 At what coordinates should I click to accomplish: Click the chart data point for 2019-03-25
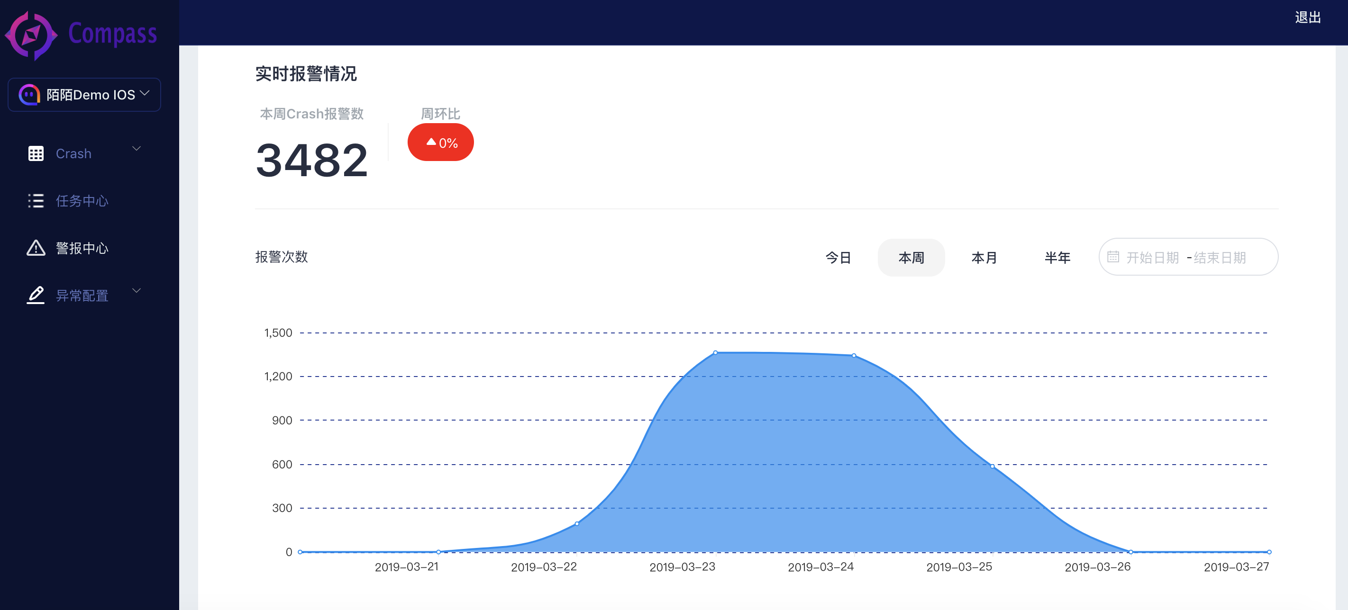(992, 466)
